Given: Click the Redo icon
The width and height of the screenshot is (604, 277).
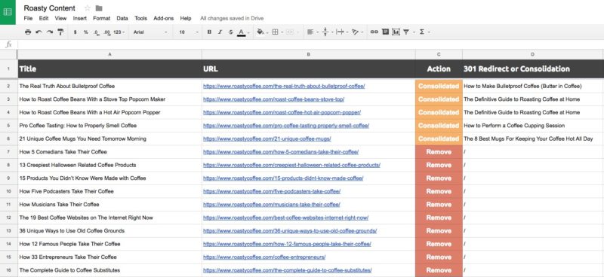Looking at the screenshot, I should coord(50,32).
